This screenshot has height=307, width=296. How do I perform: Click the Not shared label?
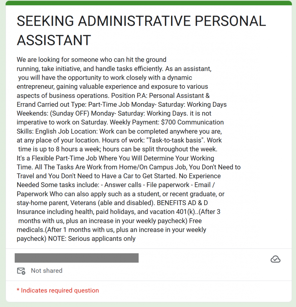click(46, 271)
